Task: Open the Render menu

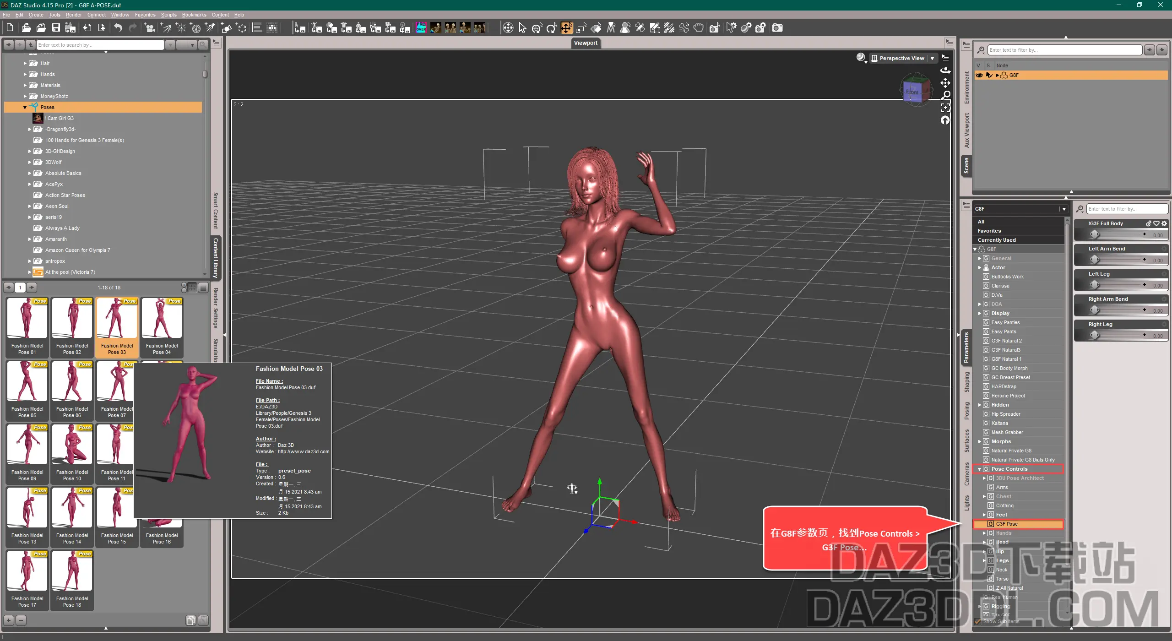Action: coord(74,15)
